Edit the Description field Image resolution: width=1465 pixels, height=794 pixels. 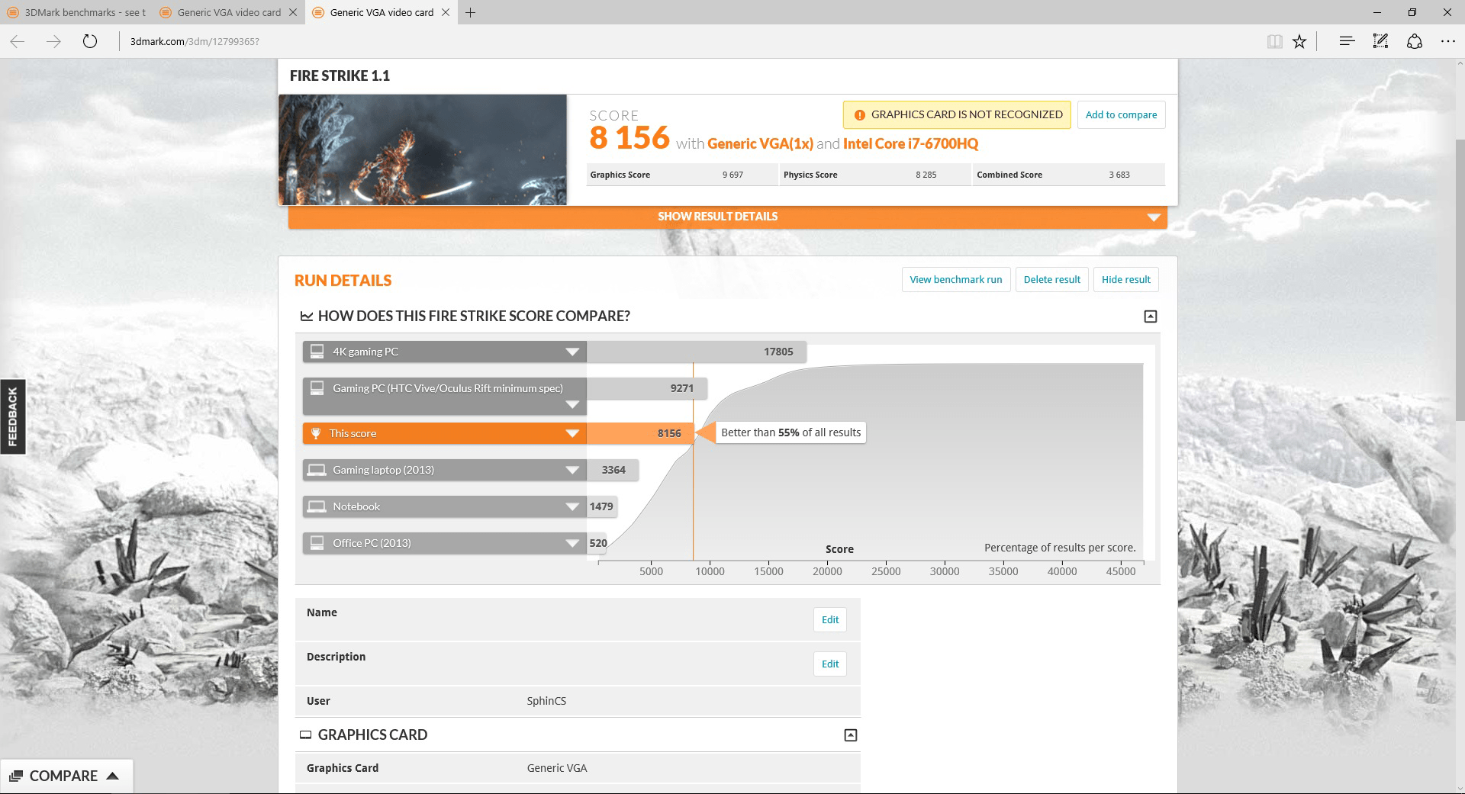pos(830,664)
